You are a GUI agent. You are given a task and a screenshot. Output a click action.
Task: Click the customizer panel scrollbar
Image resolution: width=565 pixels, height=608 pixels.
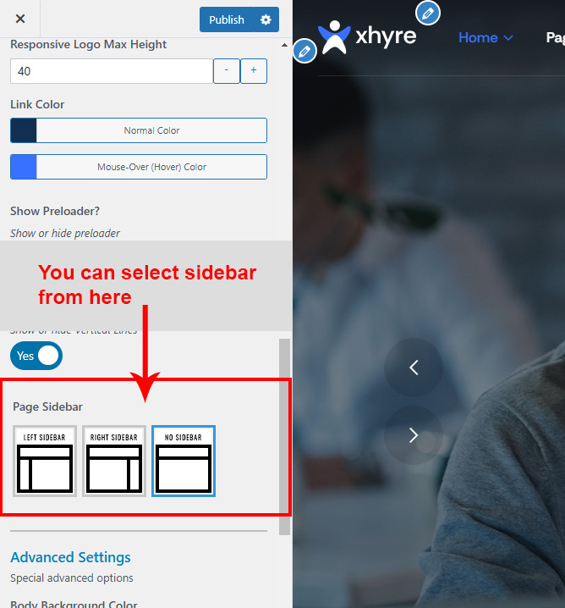284,423
